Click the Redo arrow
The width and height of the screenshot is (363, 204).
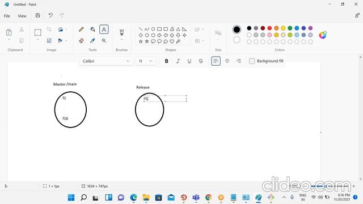pyautogui.click(x=62, y=15)
